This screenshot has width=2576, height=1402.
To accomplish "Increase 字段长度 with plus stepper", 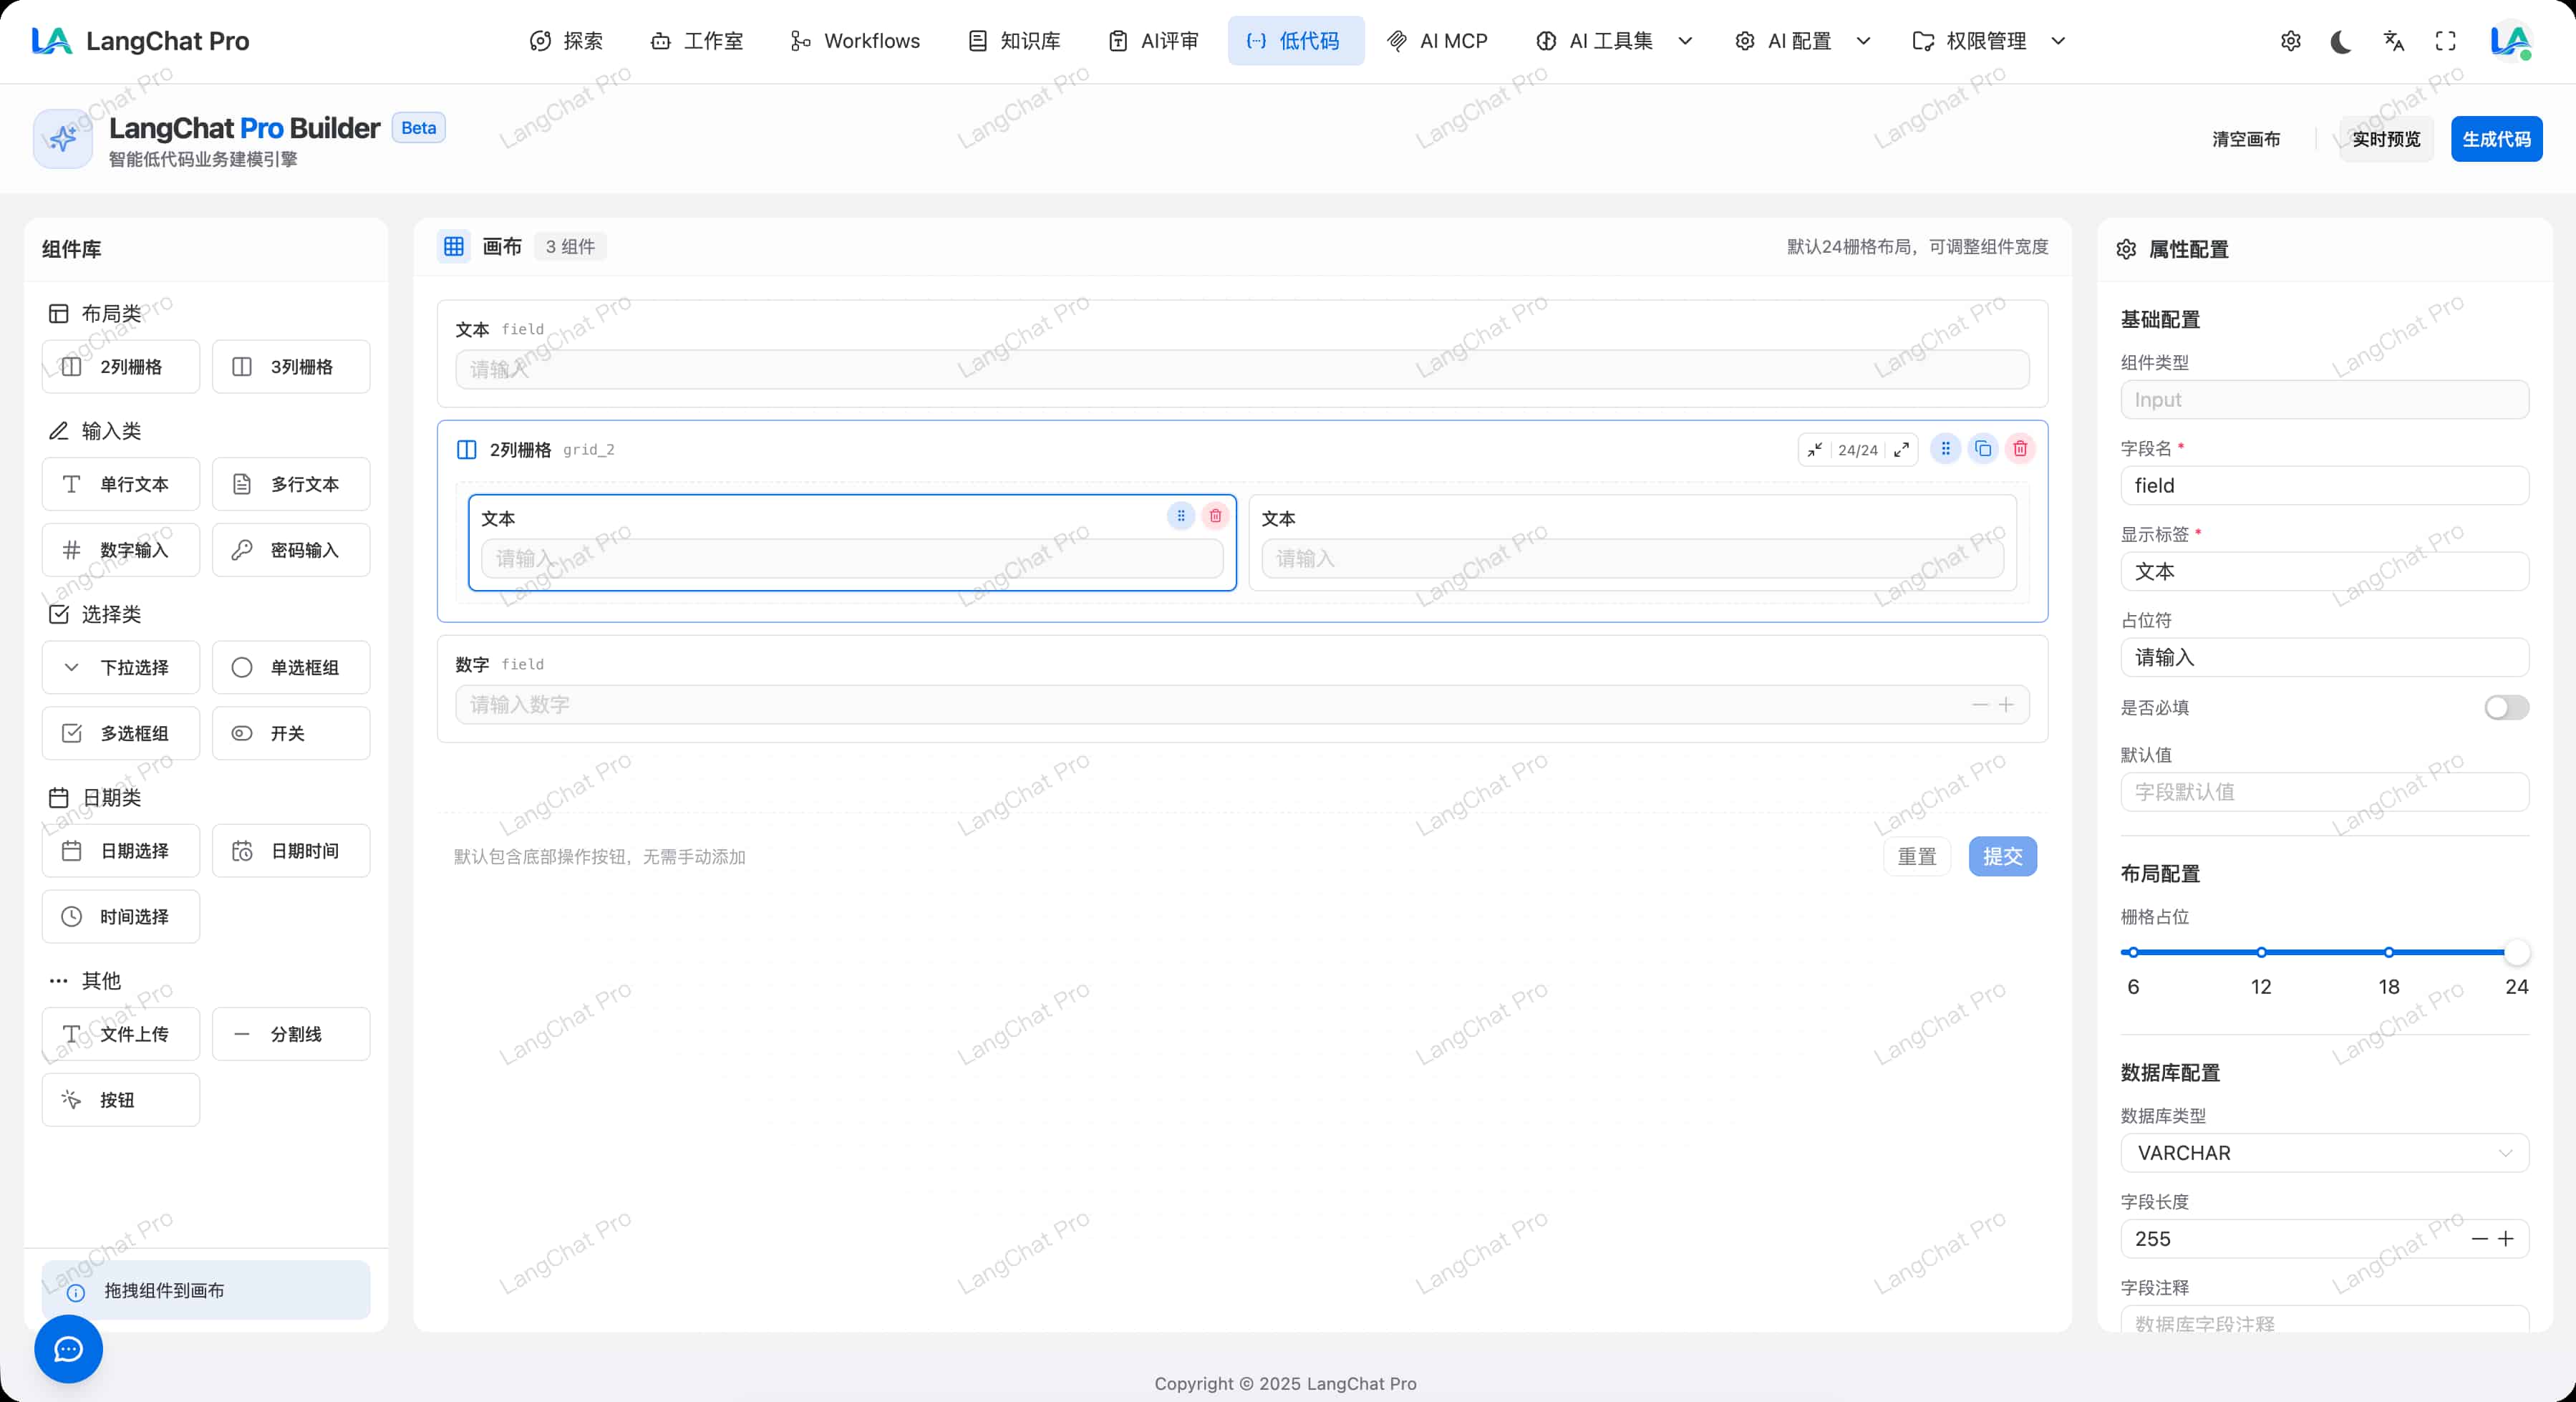I will coord(2506,1239).
